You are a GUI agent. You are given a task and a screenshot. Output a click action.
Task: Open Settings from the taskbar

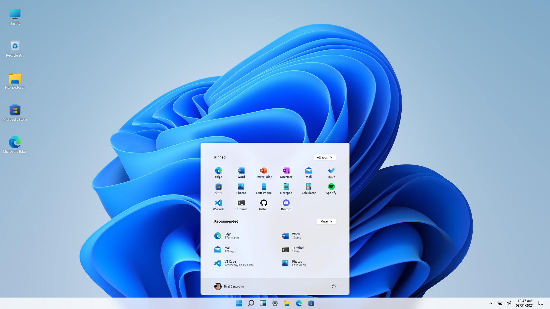[275, 303]
